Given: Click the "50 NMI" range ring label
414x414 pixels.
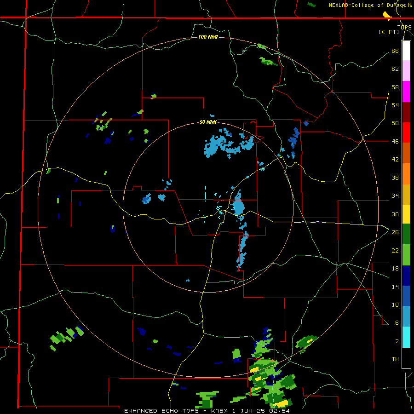Looking at the screenshot, I should pyautogui.click(x=208, y=122).
